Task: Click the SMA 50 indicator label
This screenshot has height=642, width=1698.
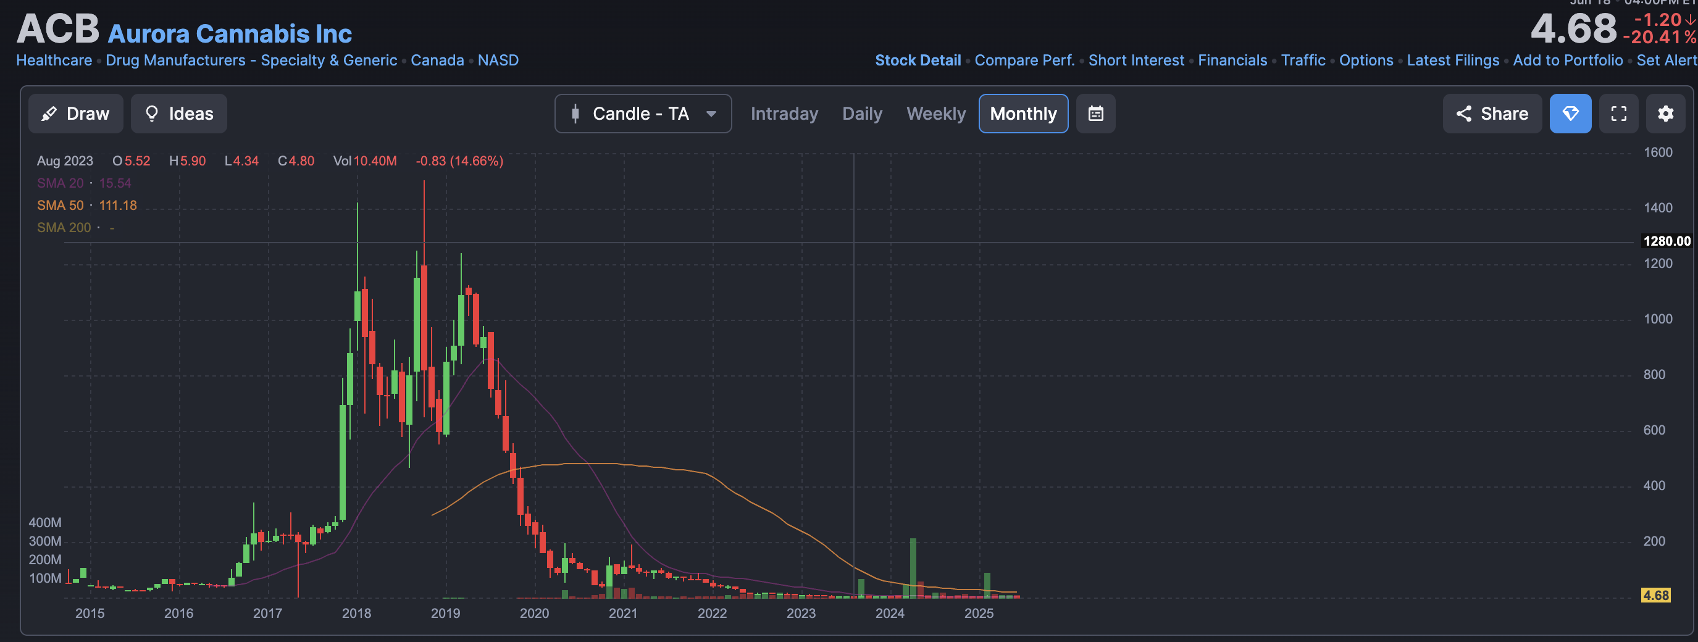Action: pos(60,205)
